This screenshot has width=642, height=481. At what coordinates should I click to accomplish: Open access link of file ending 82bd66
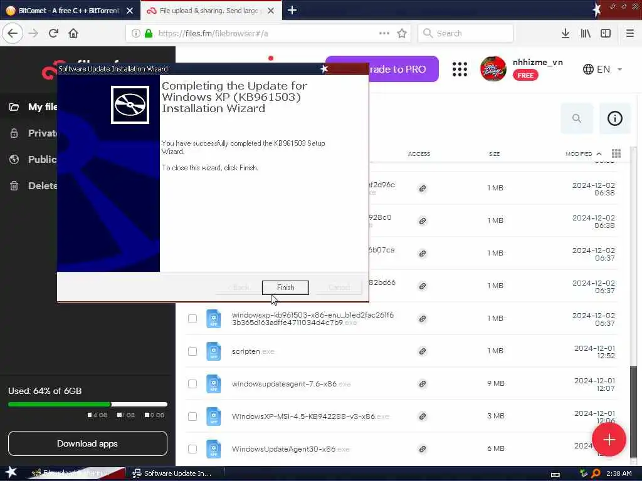[x=422, y=286]
